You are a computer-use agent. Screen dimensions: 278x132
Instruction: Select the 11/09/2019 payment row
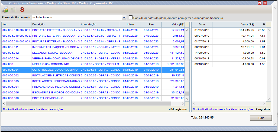[229, 53]
